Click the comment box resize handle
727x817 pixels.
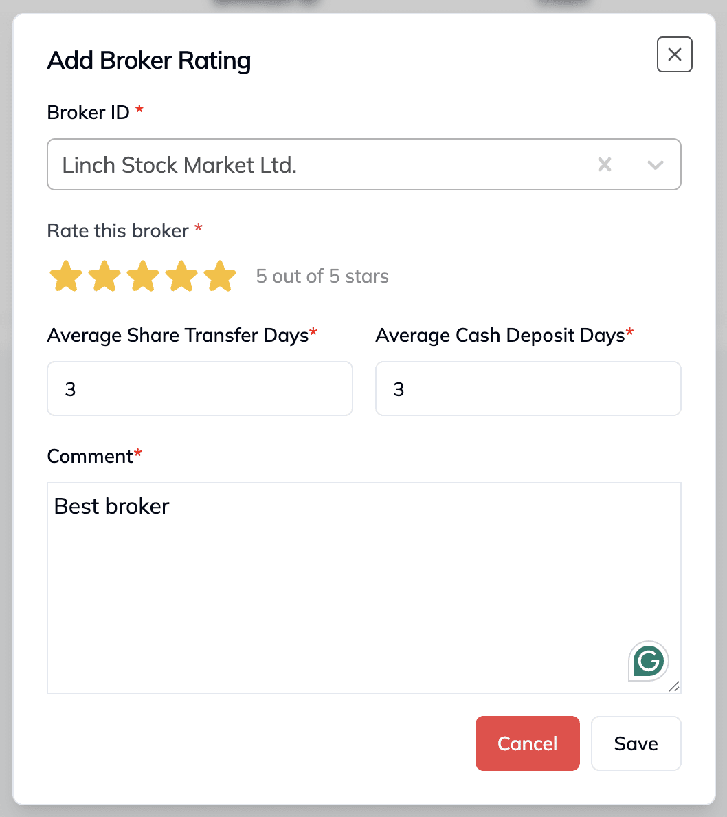point(674,687)
